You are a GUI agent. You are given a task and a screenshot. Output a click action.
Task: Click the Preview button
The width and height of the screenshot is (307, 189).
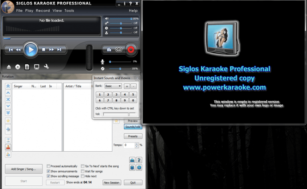point(133,121)
